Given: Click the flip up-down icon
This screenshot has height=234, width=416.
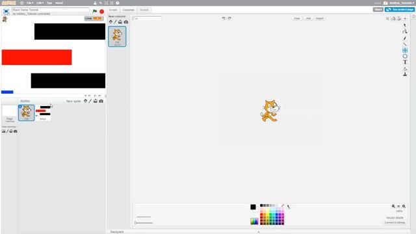Looking at the screenshot, I should [x=399, y=18].
